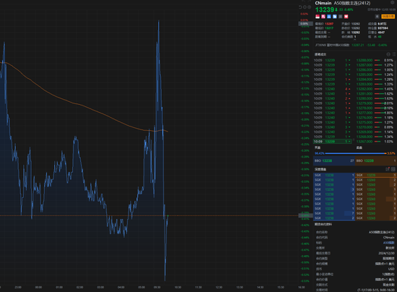The image size is (397, 292).
Task: Click the small gray button beside orange button
Action: pyautogui.click(x=377, y=17)
